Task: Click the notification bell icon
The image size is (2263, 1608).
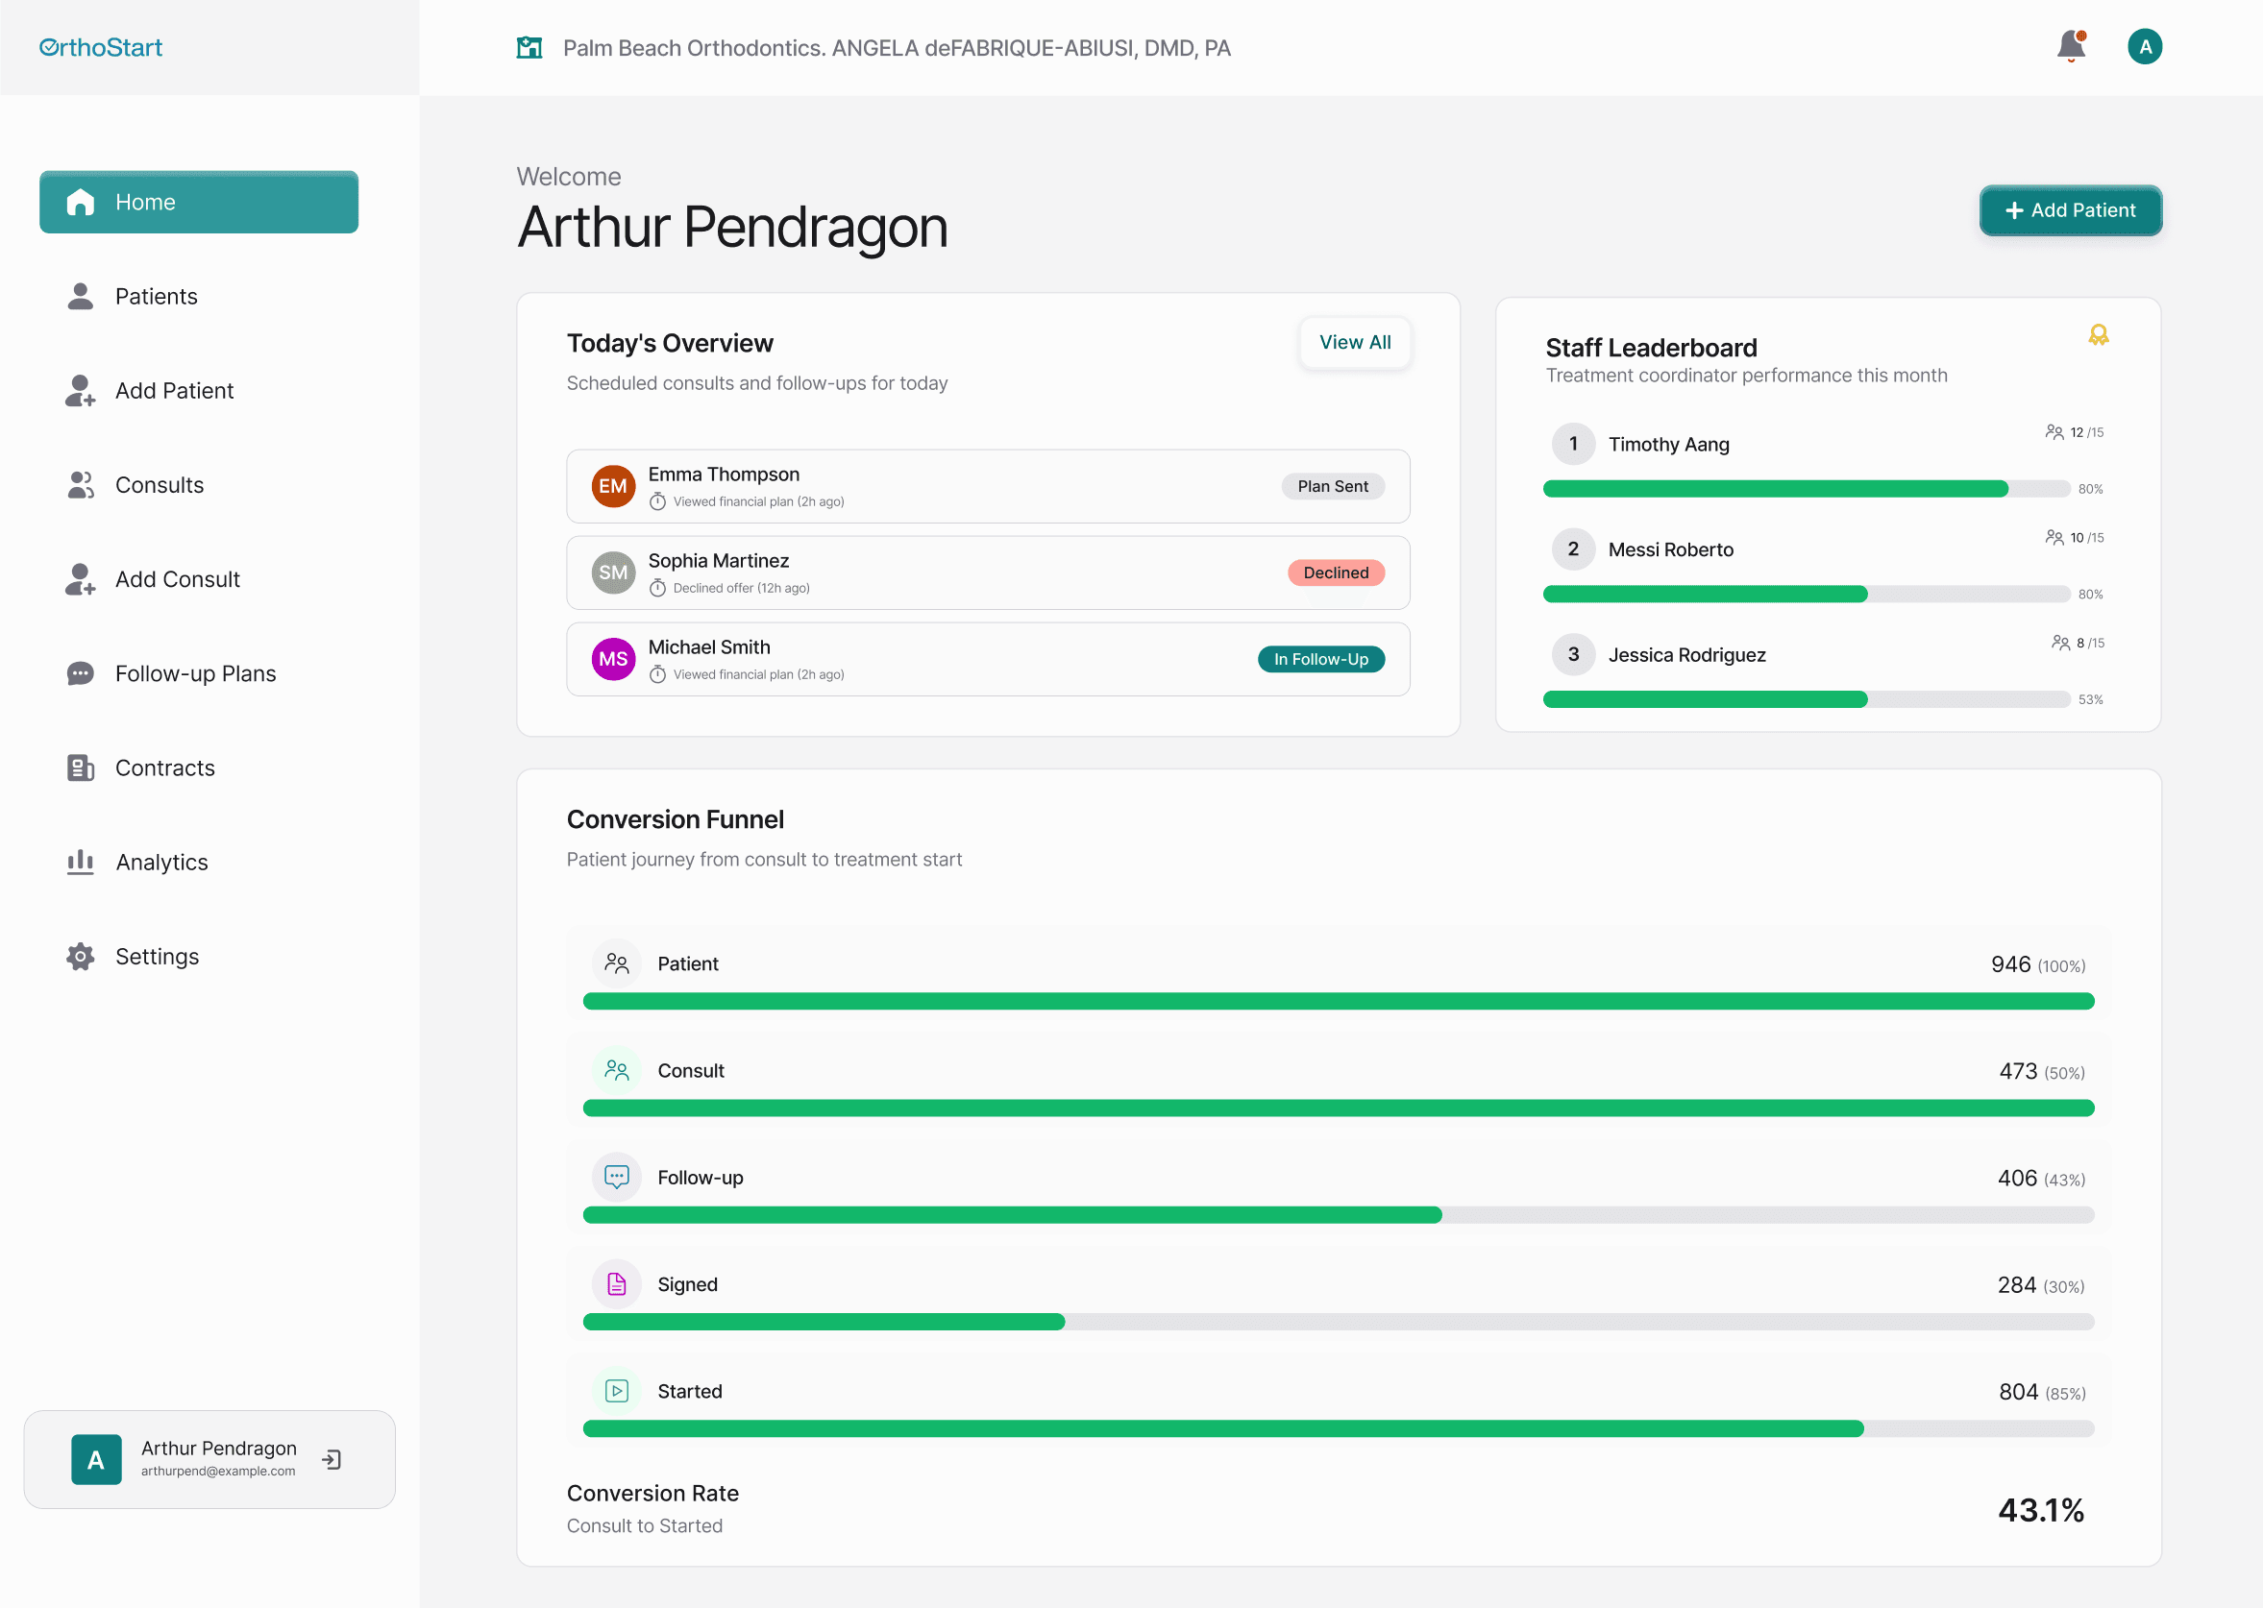Action: [x=2070, y=45]
